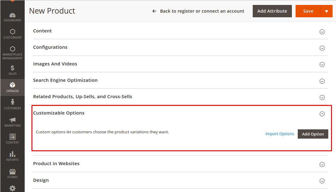
Task: Expand Product in Websites chevron
Action: coord(322,164)
